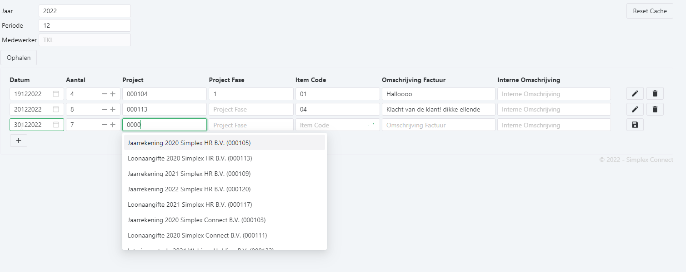Click the edit pencil icon for the Hallooo row
Image resolution: width=686 pixels, height=272 pixels.
(x=635, y=94)
